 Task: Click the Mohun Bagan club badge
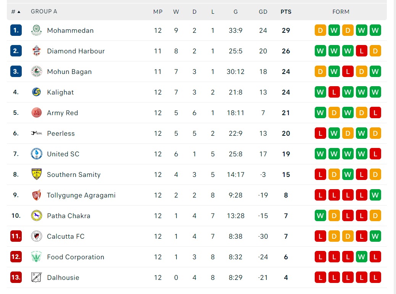pos(37,72)
